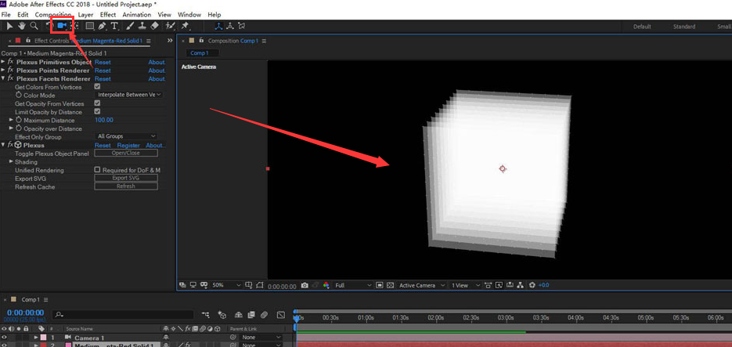Screen dimensions: 732x347
Task: Open Effect Only Group dropdown
Action: click(x=126, y=136)
